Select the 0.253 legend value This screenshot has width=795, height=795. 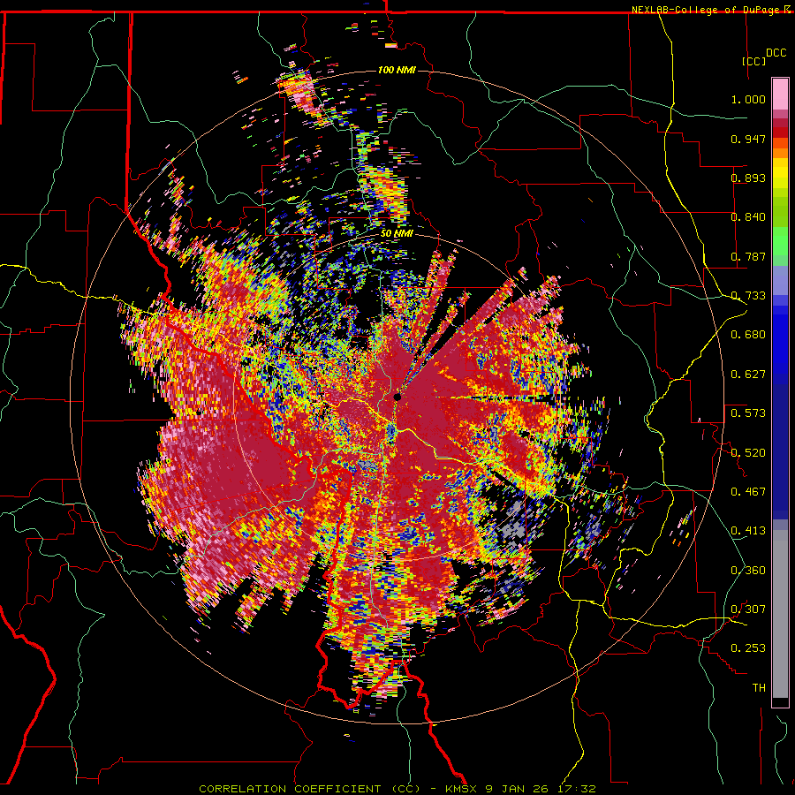pyautogui.click(x=748, y=648)
